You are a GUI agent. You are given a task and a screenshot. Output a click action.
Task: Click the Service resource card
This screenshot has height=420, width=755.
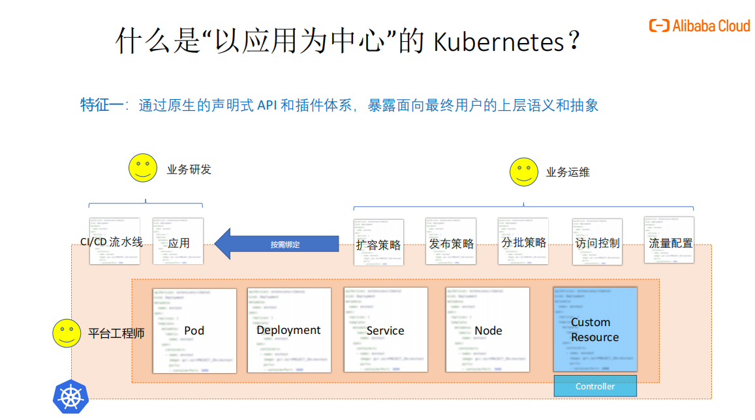click(386, 329)
